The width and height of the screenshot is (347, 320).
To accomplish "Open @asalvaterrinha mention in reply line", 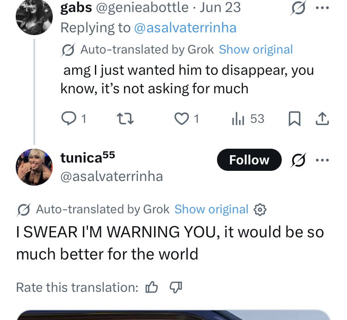I will click(185, 28).
